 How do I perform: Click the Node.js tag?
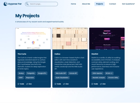coord(21,73)
